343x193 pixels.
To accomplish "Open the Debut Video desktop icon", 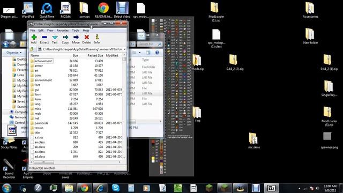I will [x=122, y=10].
